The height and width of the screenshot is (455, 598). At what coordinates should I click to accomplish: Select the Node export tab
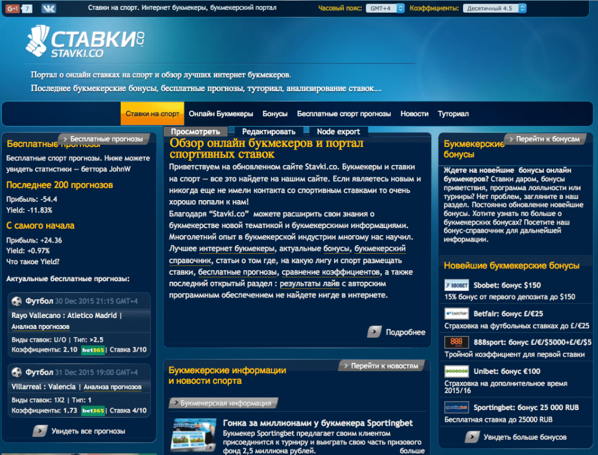point(339,132)
